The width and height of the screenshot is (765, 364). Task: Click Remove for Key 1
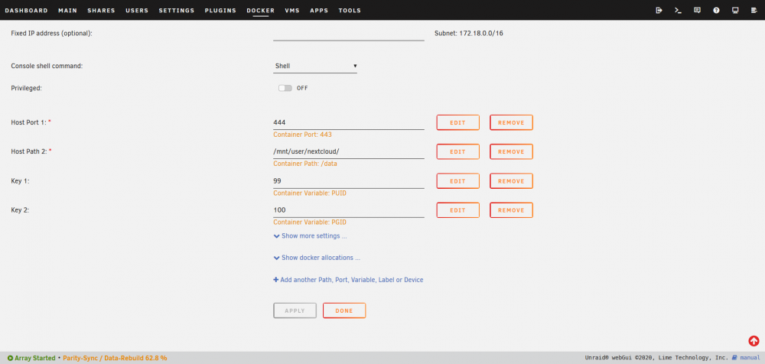click(511, 181)
